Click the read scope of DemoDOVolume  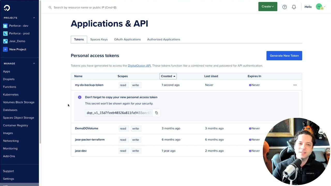[x=123, y=128]
